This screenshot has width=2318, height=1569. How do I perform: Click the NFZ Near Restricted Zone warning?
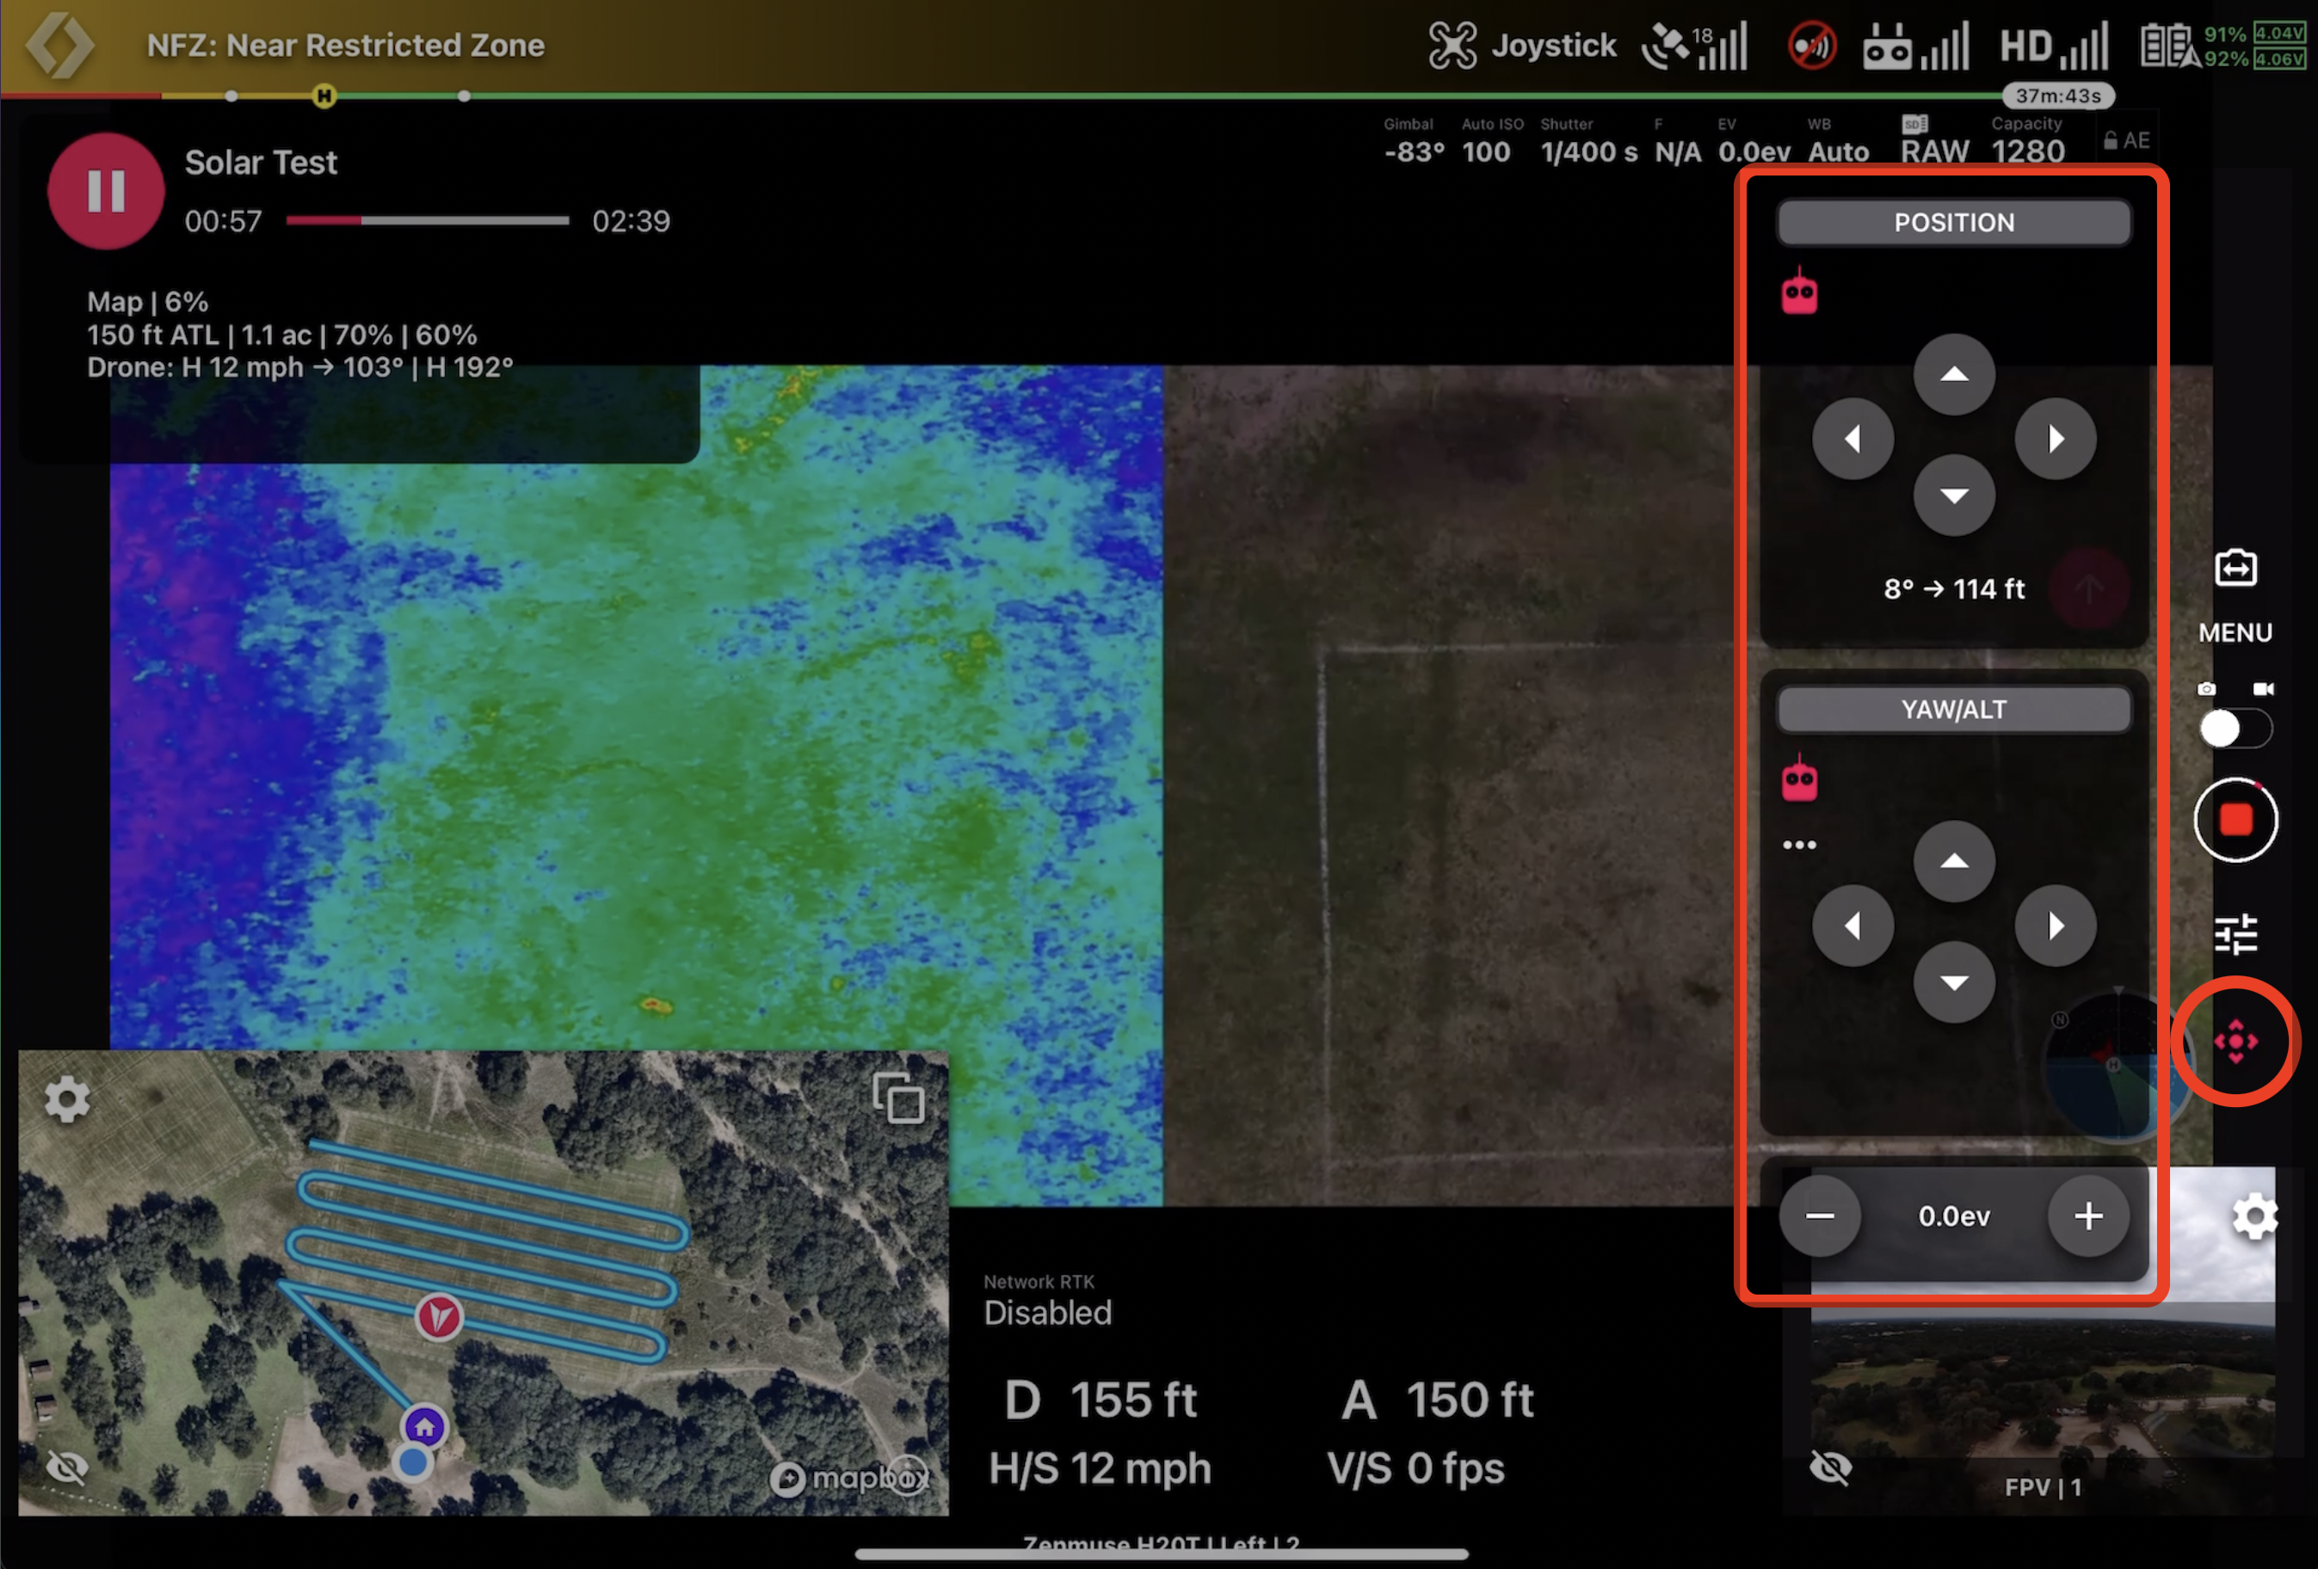point(345,45)
